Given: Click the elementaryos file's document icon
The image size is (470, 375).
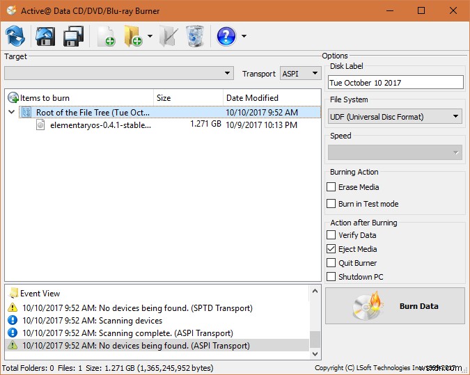Looking at the screenshot, I should coord(40,125).
